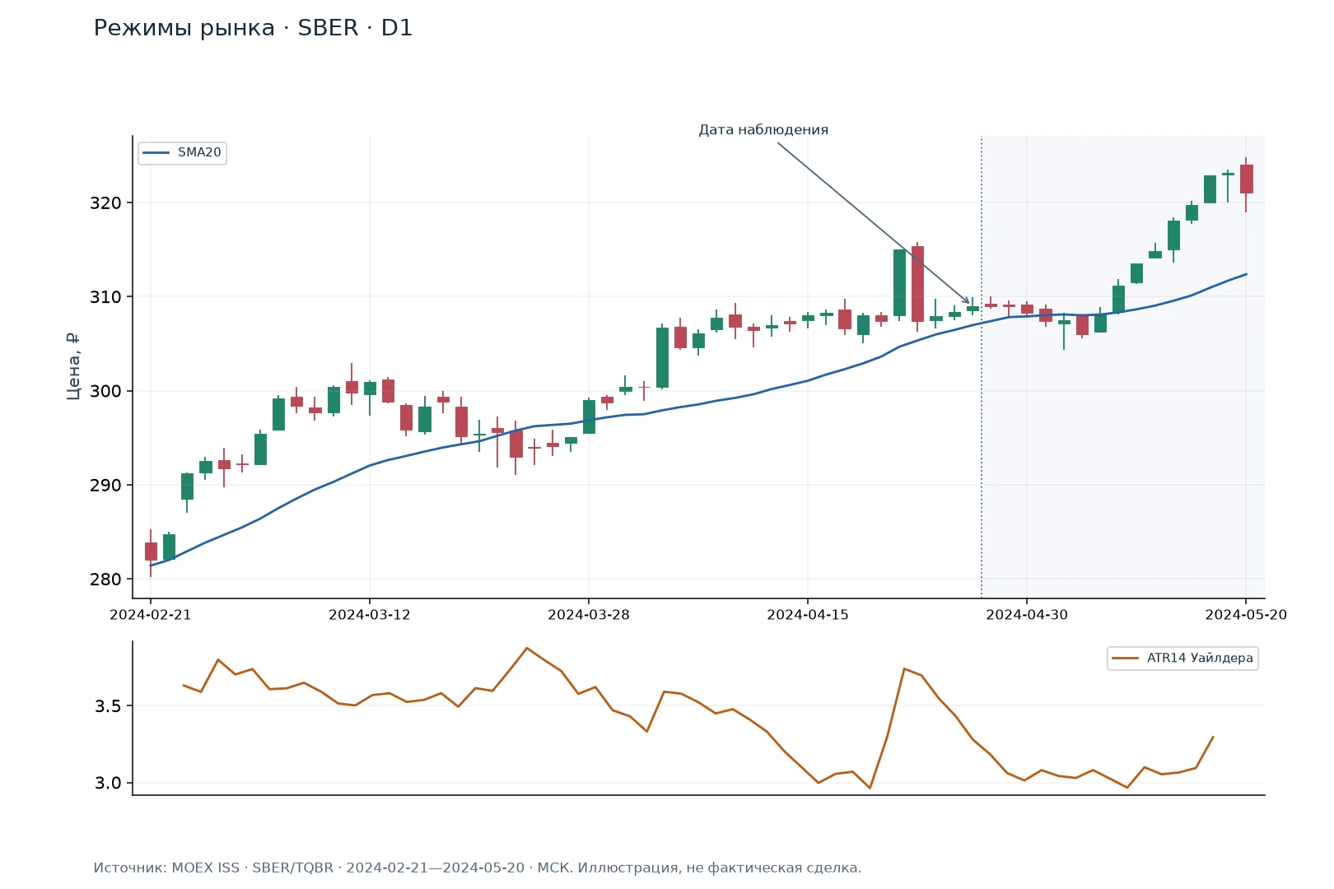Click the ATR14 Уайлдера legend entry

pos(1182,658)
